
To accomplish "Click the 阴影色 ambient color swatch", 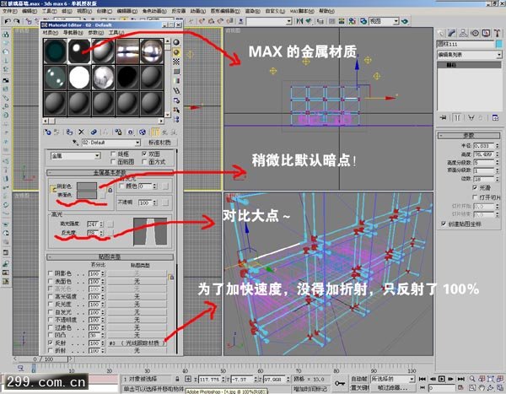I will pos(87,186).
